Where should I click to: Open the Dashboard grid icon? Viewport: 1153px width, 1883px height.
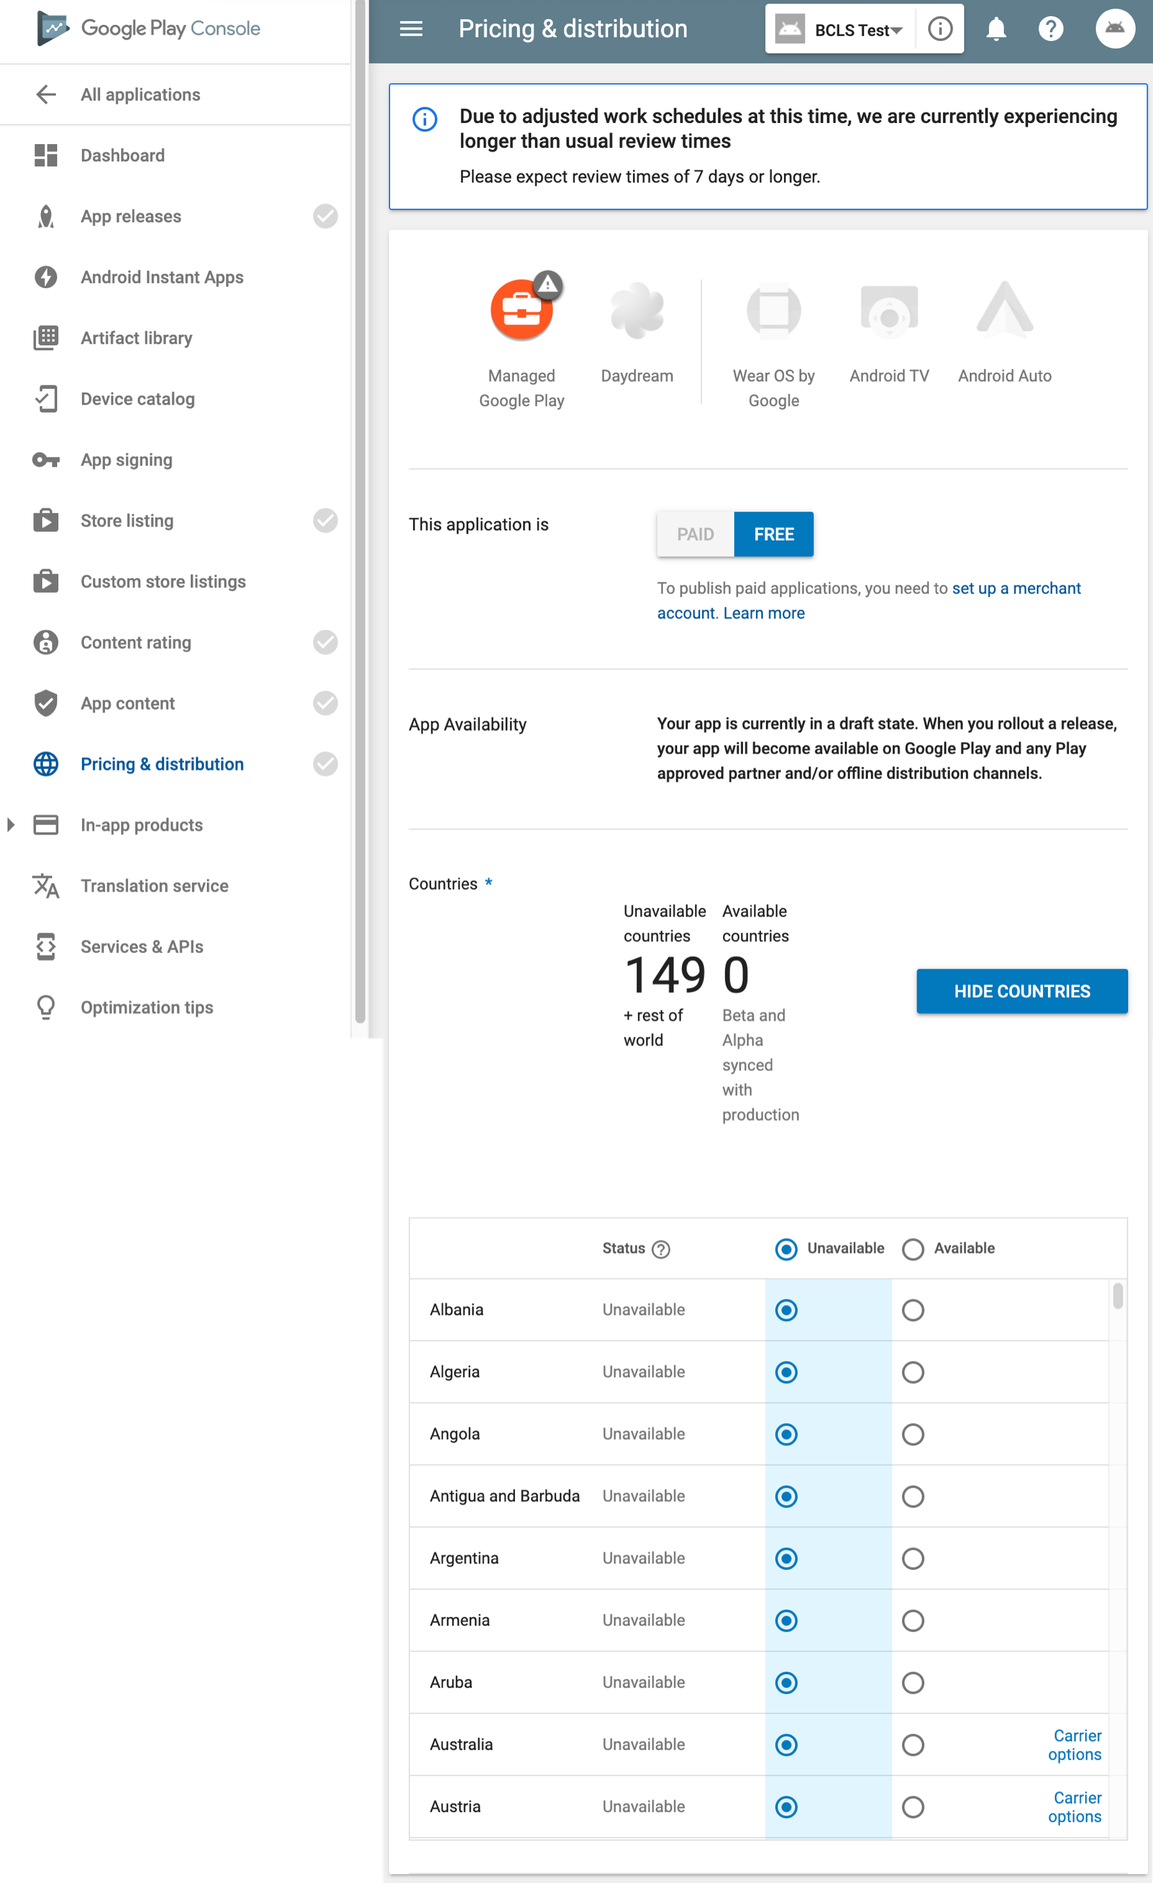[46, 155]
